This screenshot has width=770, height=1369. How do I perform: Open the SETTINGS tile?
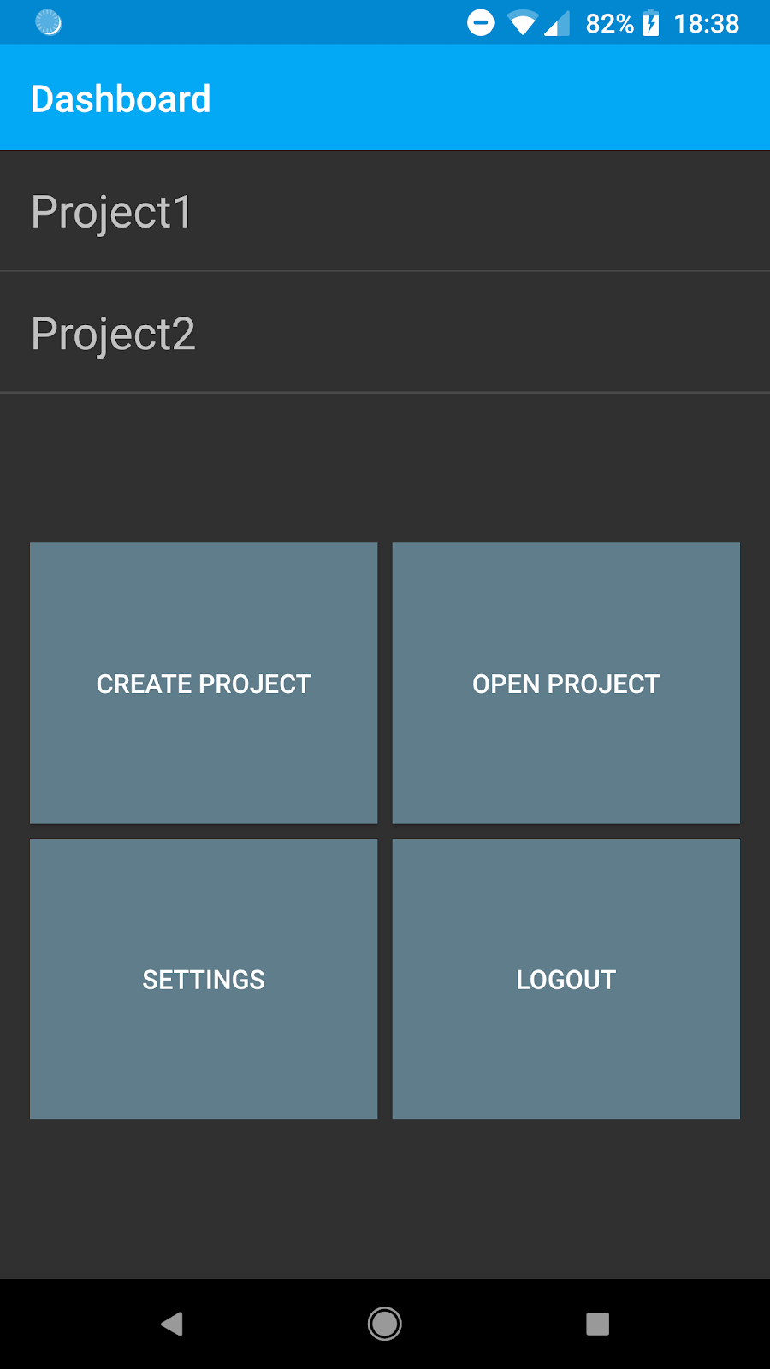(204, 979)
